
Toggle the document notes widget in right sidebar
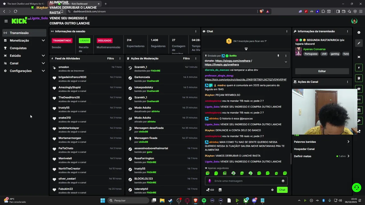(x=359, y=78)
